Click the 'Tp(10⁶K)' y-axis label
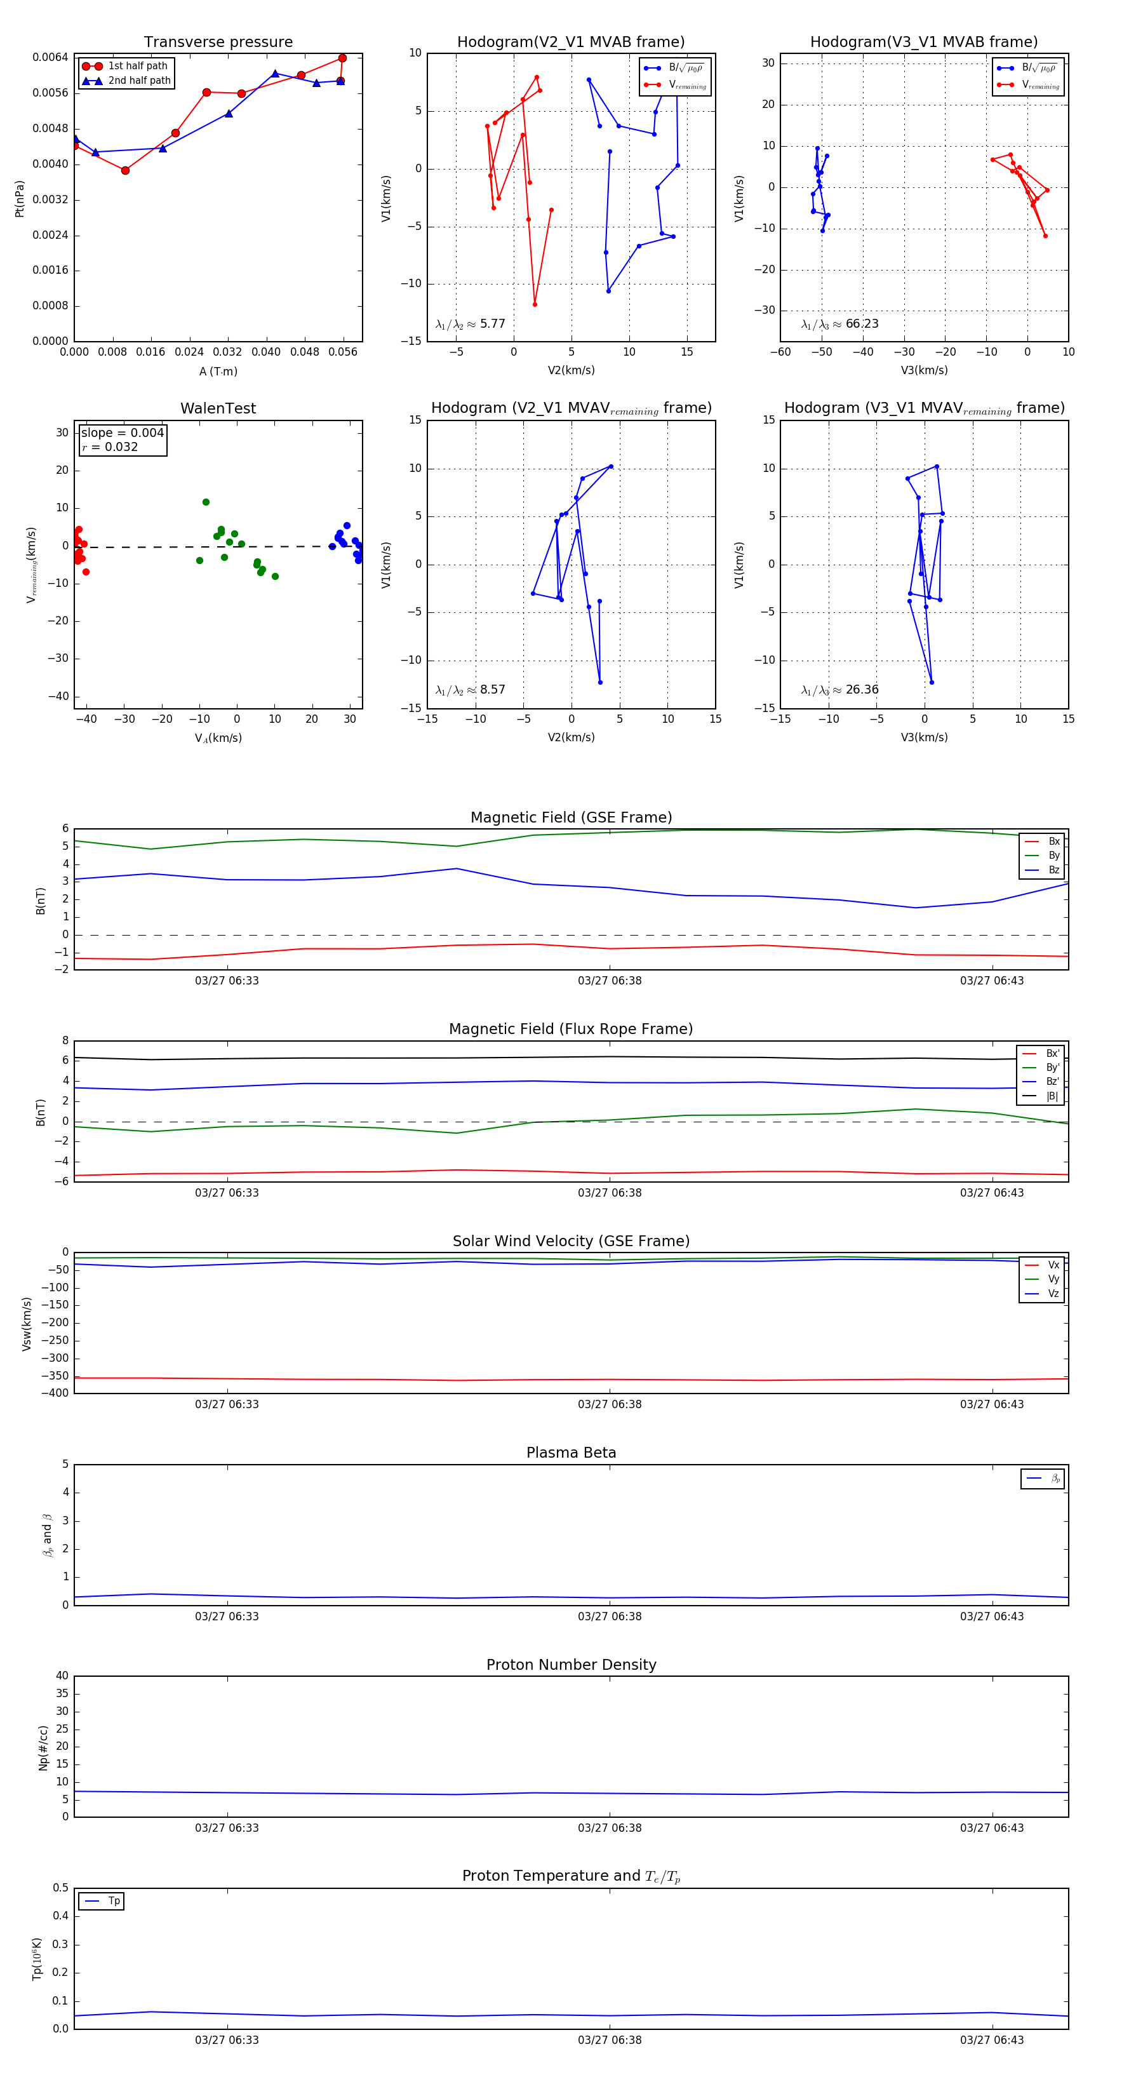 coord(37,1959)
